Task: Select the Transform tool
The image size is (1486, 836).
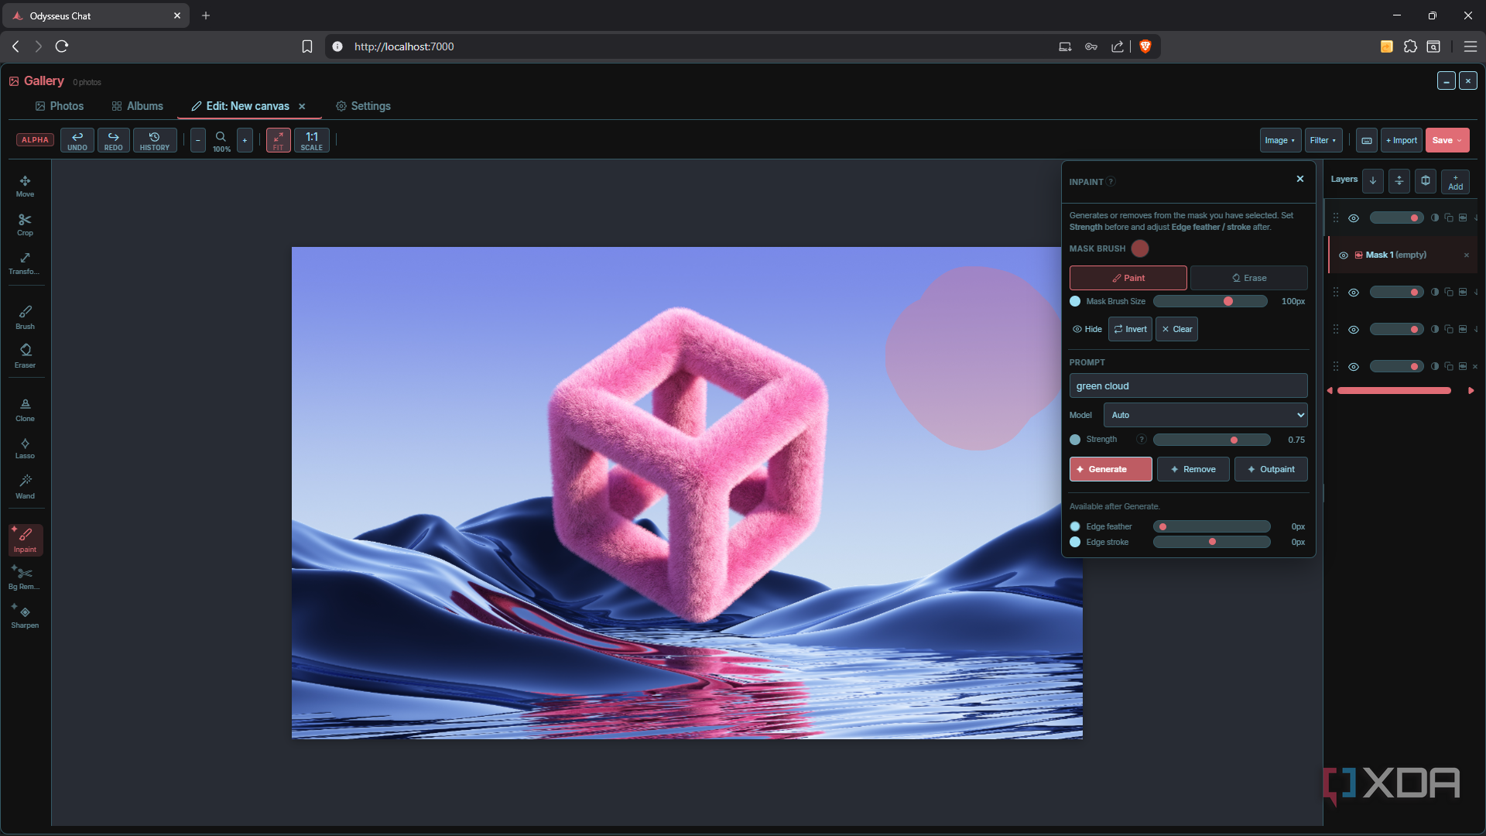Action: [x=25, y=263]
